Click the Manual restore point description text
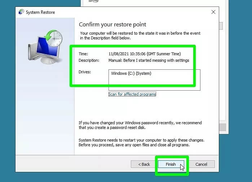Viewport: 252px width, 182px height. (149, 60)
